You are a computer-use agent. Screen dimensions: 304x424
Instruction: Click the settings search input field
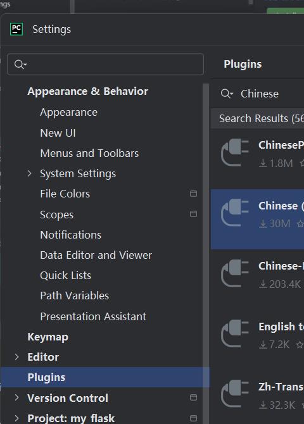tap(105, 65)
